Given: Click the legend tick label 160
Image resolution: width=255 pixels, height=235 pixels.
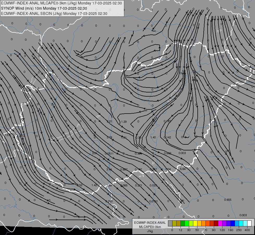Looking at the screenshot, I should pyautogui.click(x=231, y=230).
